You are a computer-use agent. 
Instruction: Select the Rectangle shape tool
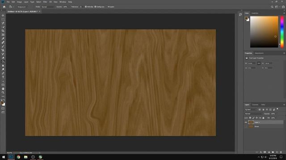point(3,85)
